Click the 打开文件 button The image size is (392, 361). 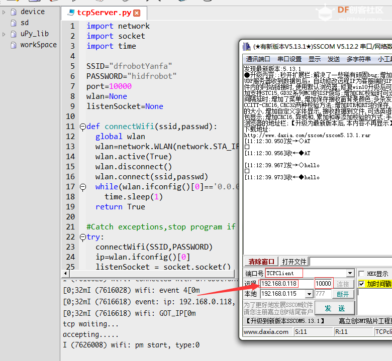294,262
